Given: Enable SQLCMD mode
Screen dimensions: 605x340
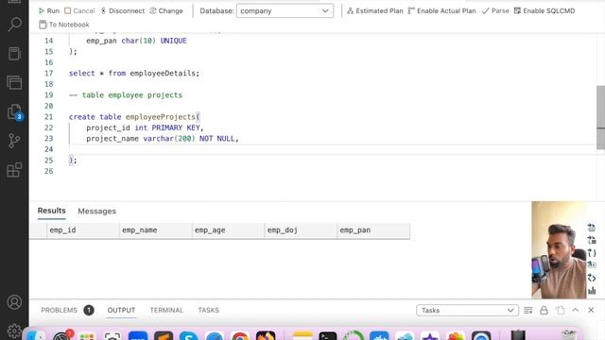Looking at the screenshot, I should click(x=544, y=10).
